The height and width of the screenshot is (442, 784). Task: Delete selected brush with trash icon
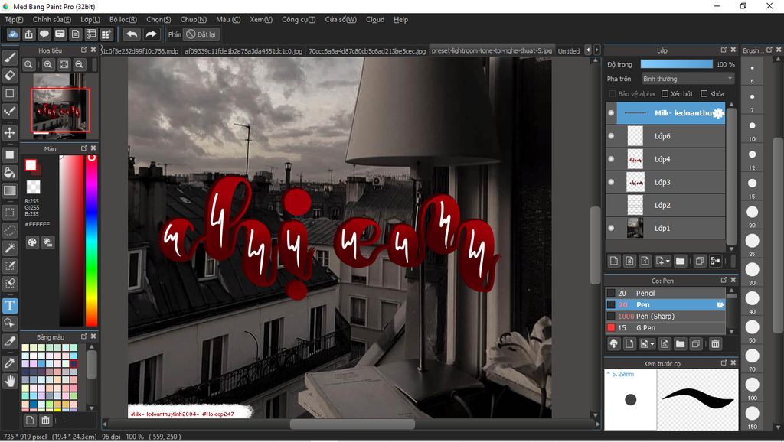(716, 343)
